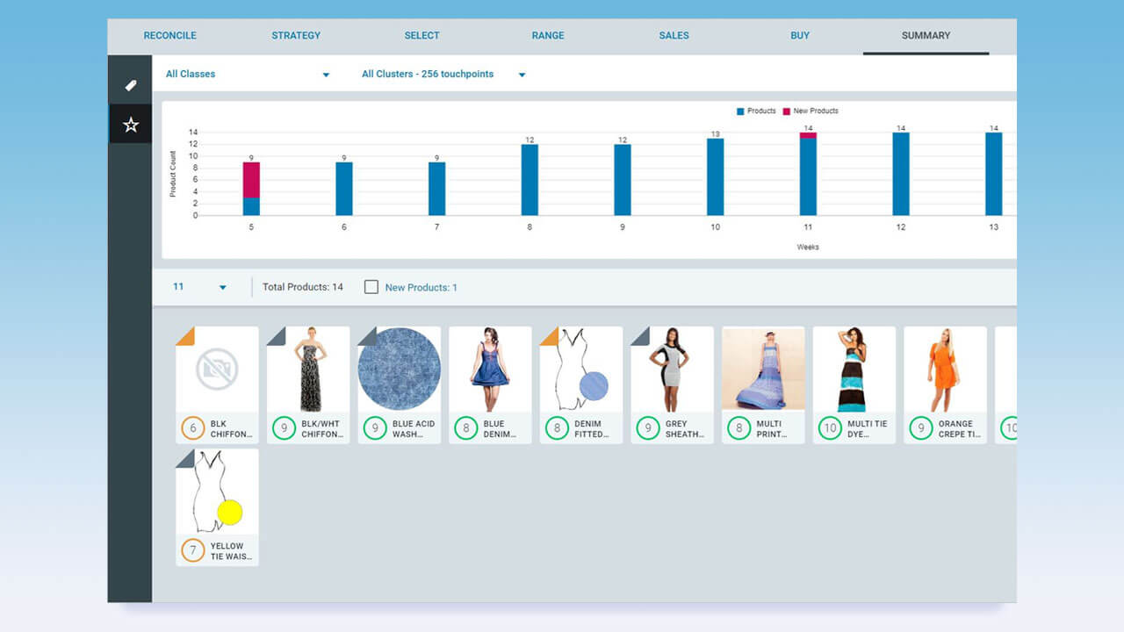1124x632 pixels.
Task: Open the YELLOW TIE WAIST sketch thumbnail
Action: 217,492
